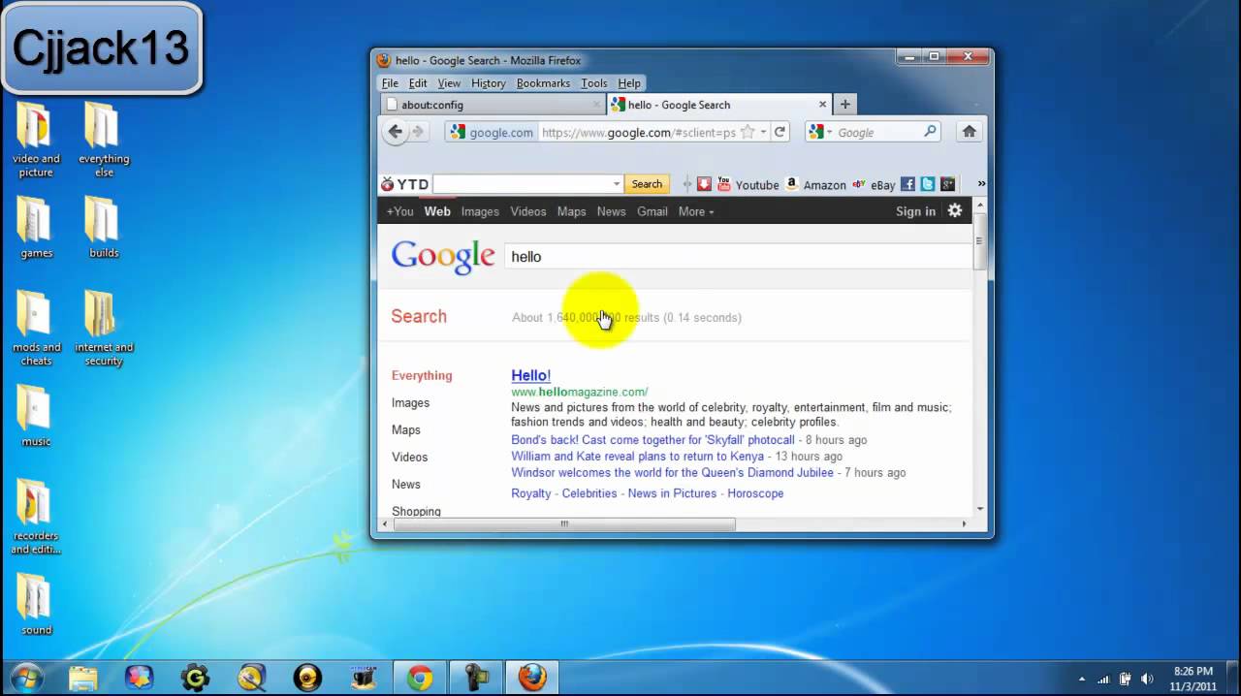Expand the URL bar history dropdown

764,132
